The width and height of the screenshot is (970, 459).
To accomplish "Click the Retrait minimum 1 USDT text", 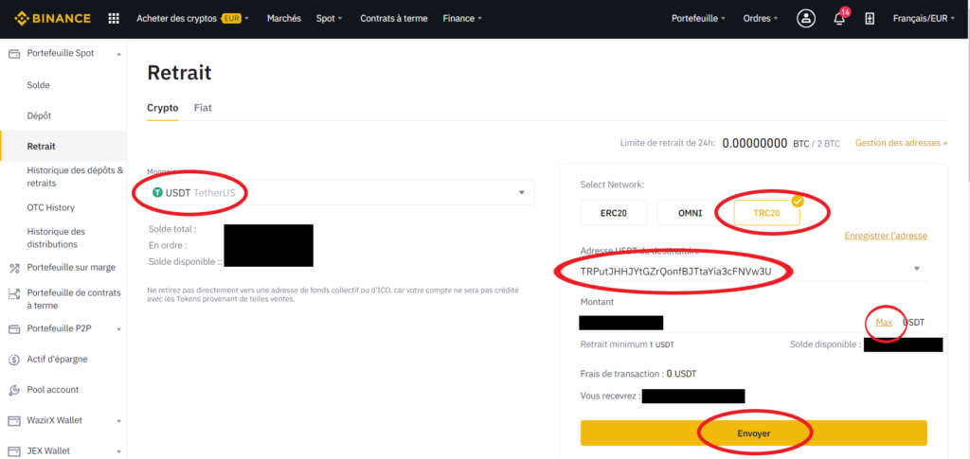I will 627,344.
